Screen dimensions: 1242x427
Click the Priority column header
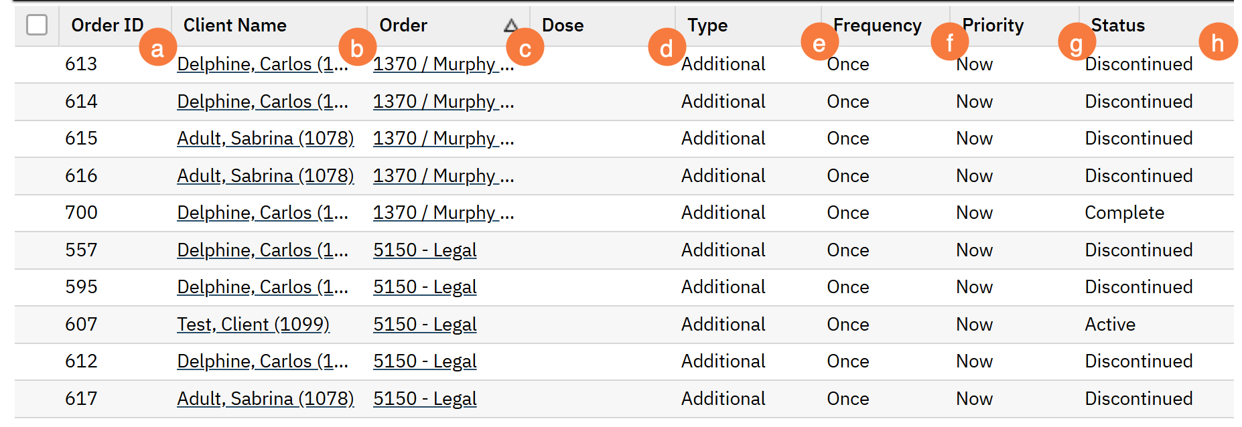point(993,25)
